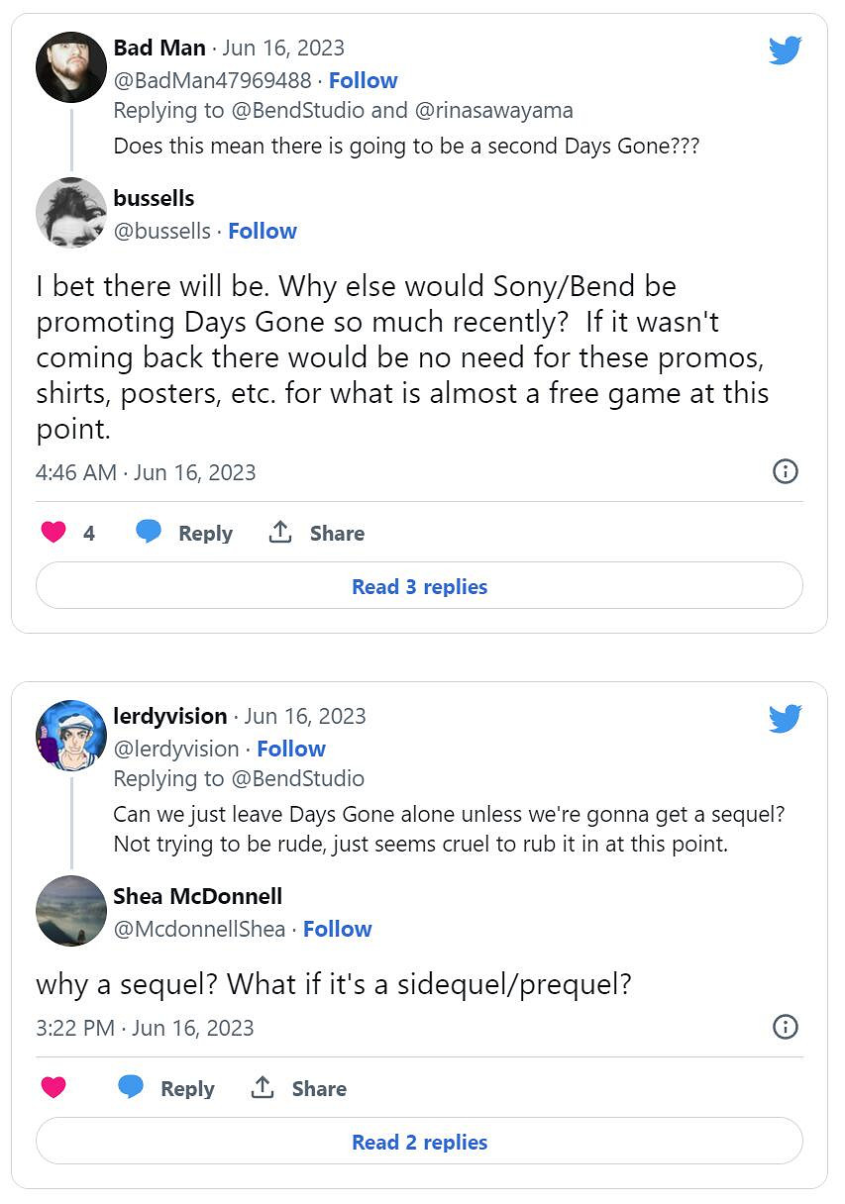845x1204 pixels.
Task: Follow the bussells account
Action: (x=262, y=231)
